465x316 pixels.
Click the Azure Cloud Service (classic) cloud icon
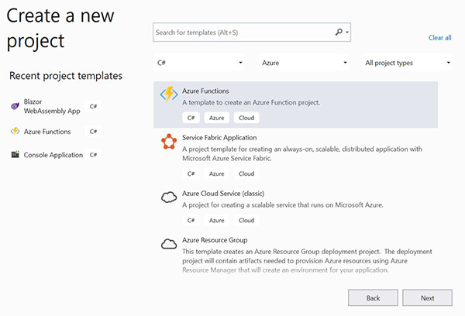click(x=169, y=197)
